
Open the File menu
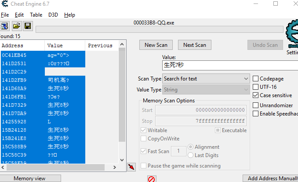click(x=4, y=15)
